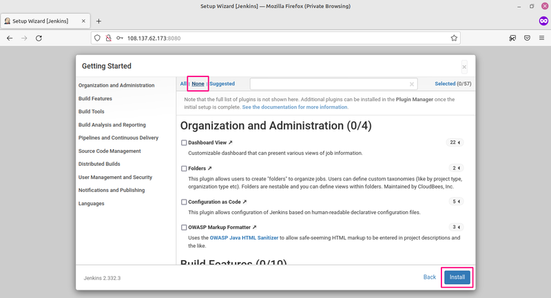
Task: Expand the Dashboard View dependencies badge 22
Action: click(455, 142)
